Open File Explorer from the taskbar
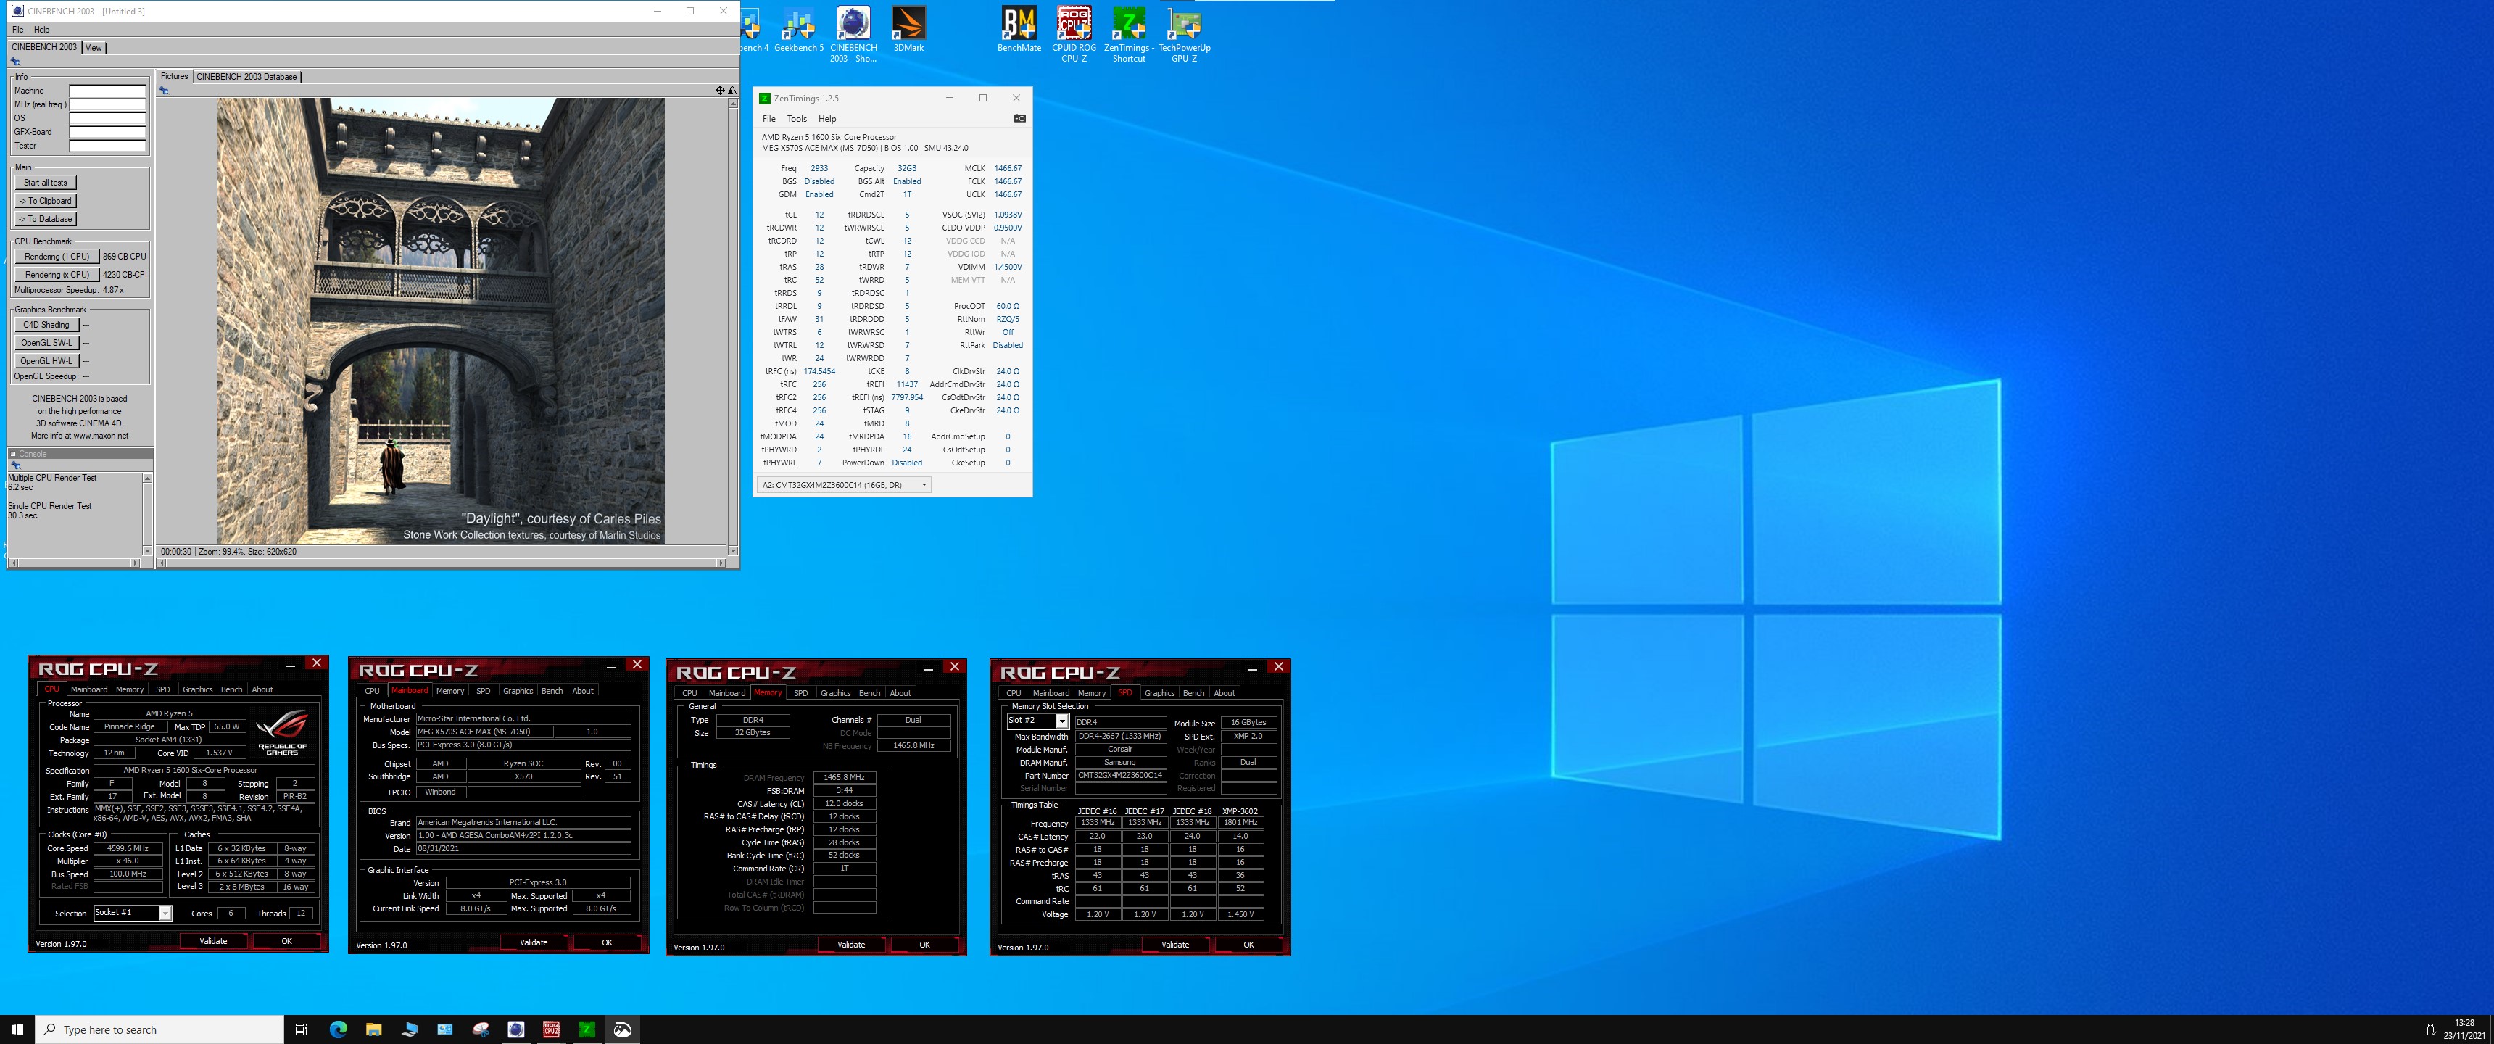Image resolution: width=2494 pixels, height=1044 pixels. [x=373, y=1029]
